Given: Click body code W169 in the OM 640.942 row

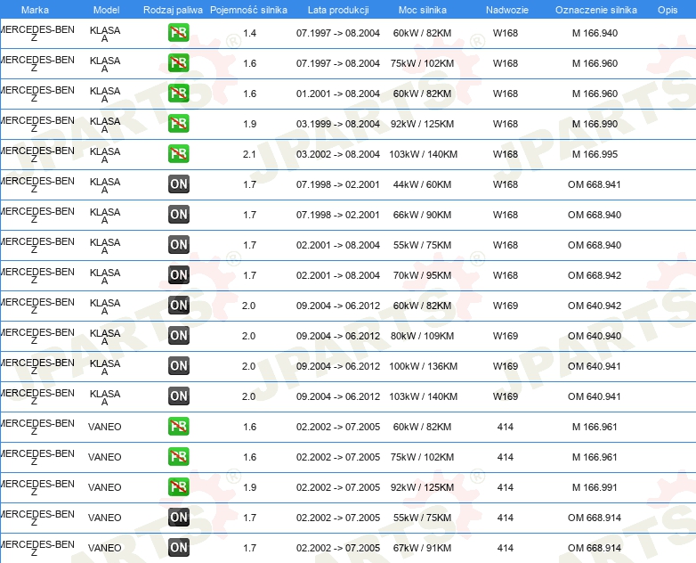Looking at the screenshot, I should pos(506,306).
